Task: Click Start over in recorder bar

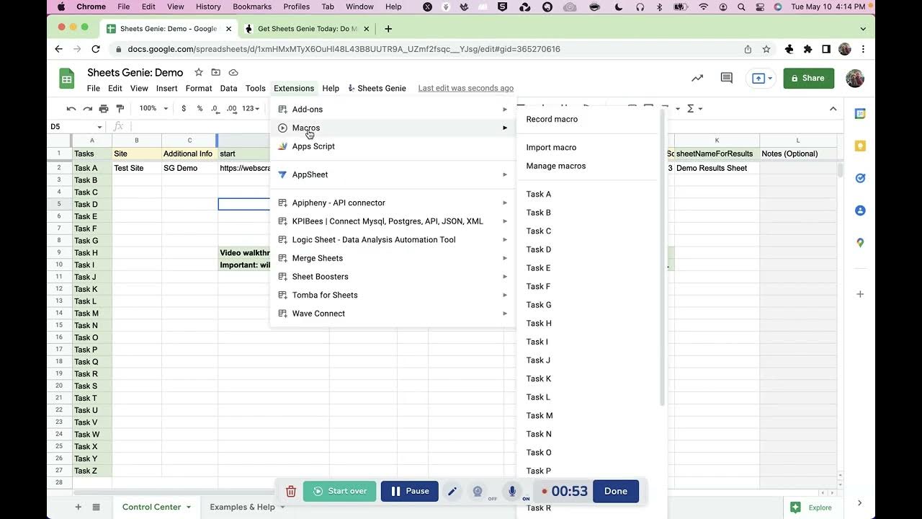Action: coord(340,491)
